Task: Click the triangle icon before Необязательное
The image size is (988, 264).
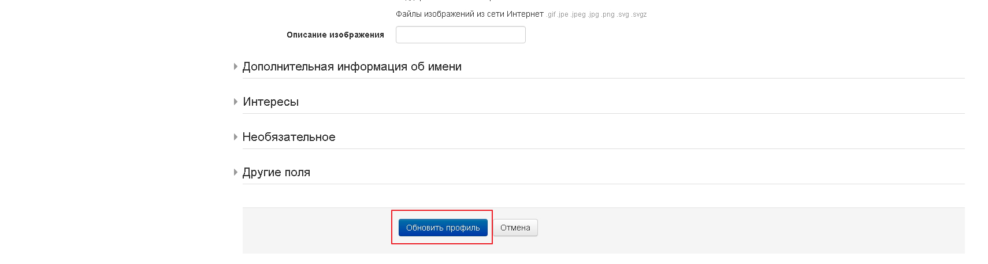Action: pos(236,137)
